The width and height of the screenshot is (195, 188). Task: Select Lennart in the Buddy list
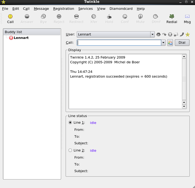21,38
